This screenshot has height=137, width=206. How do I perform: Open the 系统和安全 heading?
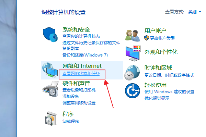[x=76, y=29]
